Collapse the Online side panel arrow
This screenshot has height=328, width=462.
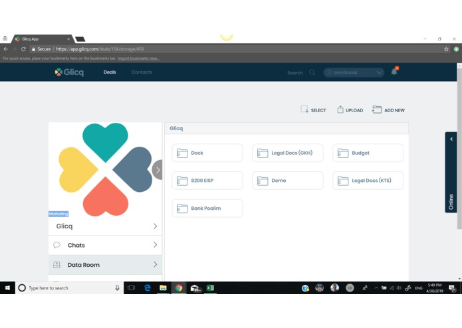point(451,139)
